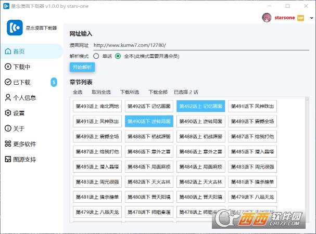Click the 开始解析 button
Screen dimensions: 316x234
[x=82, y=67]
